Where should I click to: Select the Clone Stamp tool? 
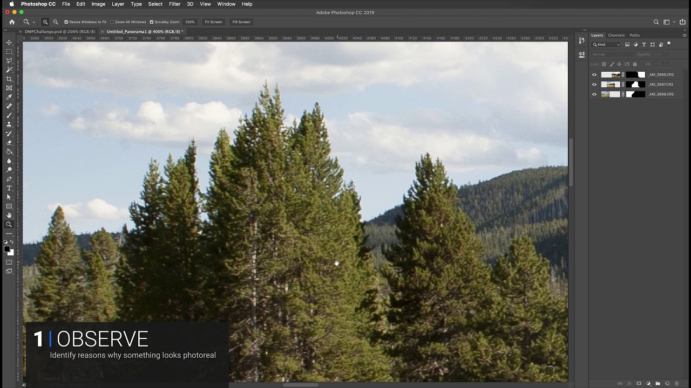(x=9, y=124)
